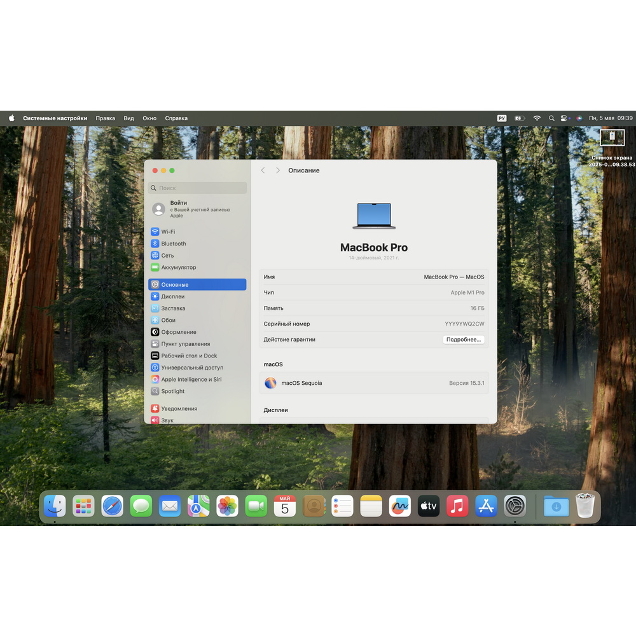
Task: Click the Имя MacBook Pro — MacOS value
Action: (x=454, y=277)
